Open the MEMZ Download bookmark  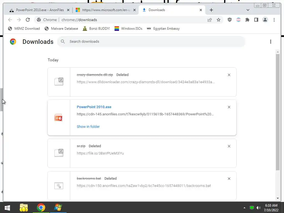pos(24,29)
